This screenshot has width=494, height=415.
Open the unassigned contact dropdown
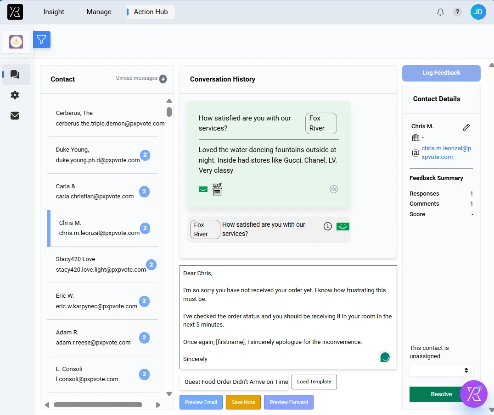[x=441, y=371]
